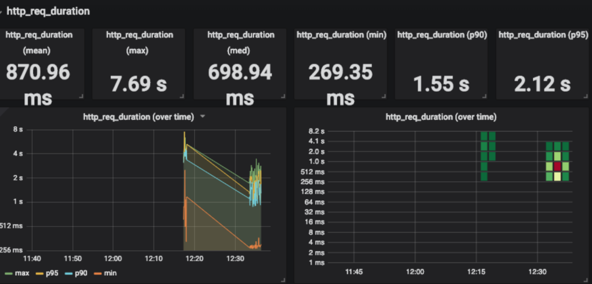This screenshot has height=284, width=592.
Task: Click resize handle of the max stat panel
Action: click(x=182, y=96)
